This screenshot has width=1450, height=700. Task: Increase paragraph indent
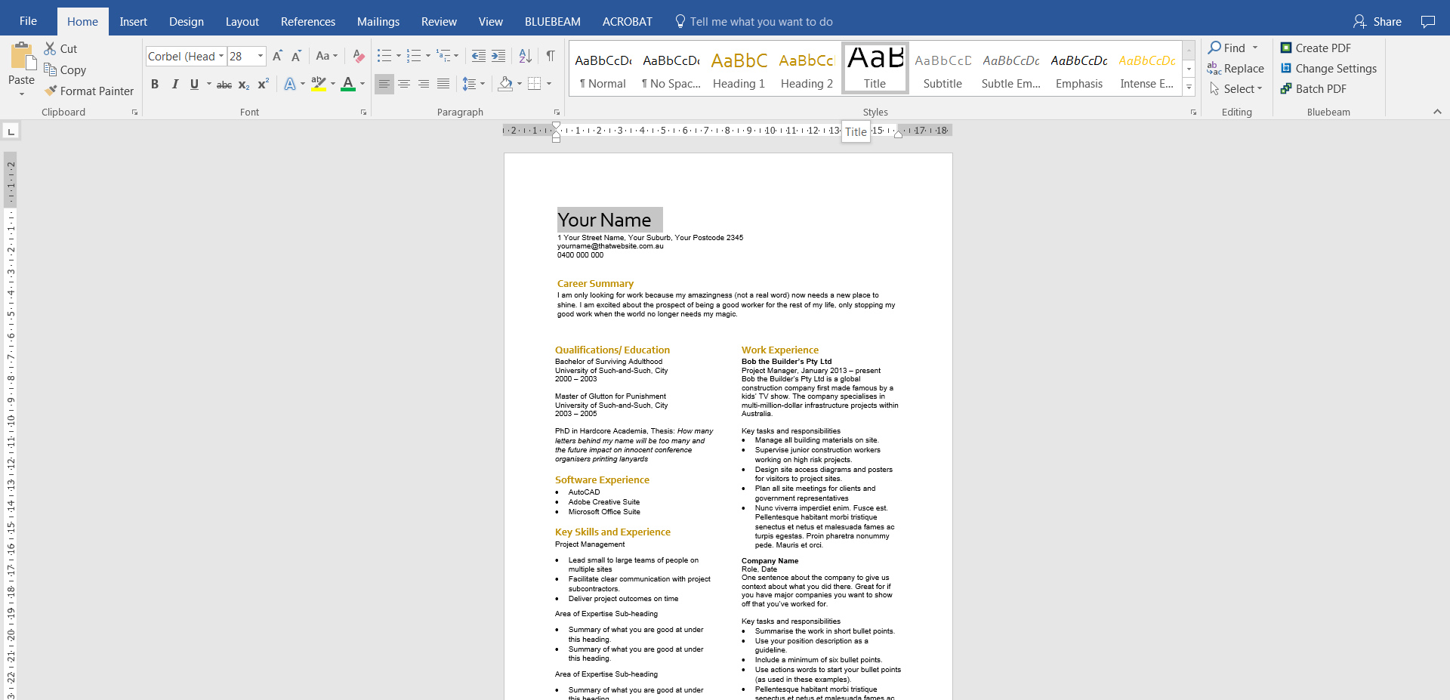point(498,56)
